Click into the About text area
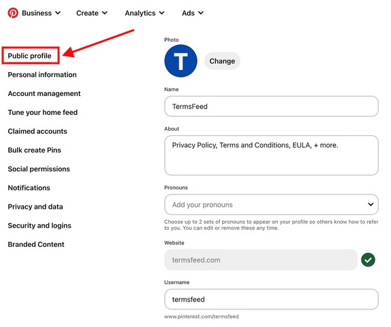This screenshot has height=327, width=391. tap(271, 155)
